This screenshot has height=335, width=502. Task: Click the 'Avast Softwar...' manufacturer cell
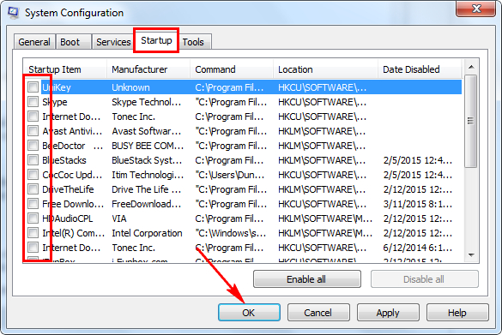pos(147,131)
